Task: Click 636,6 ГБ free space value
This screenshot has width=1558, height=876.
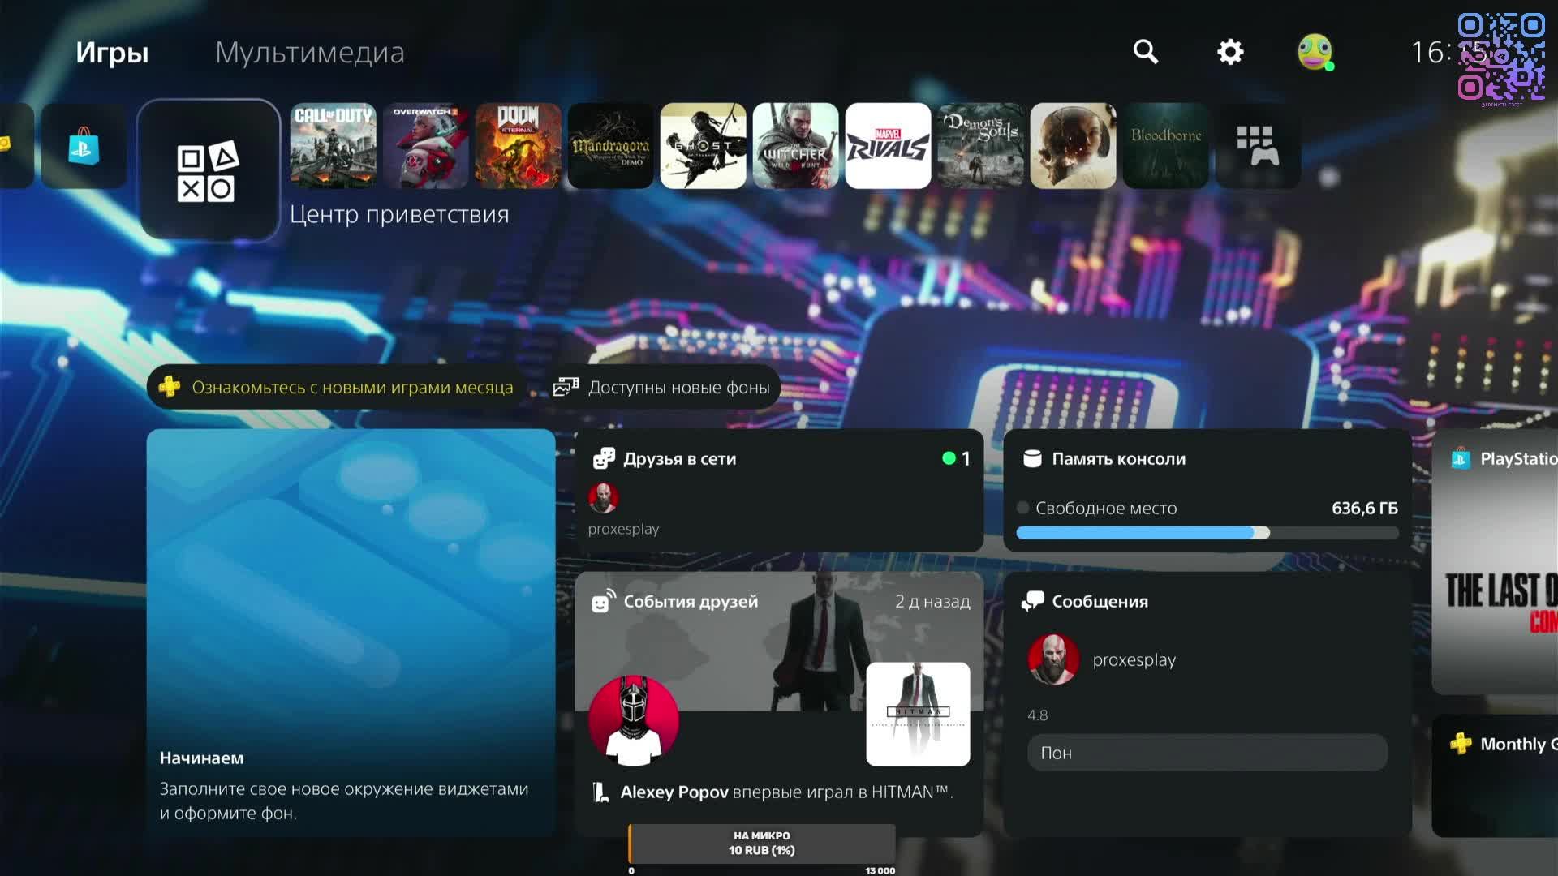Action: pyautogui.click(x=1364, y=509)
